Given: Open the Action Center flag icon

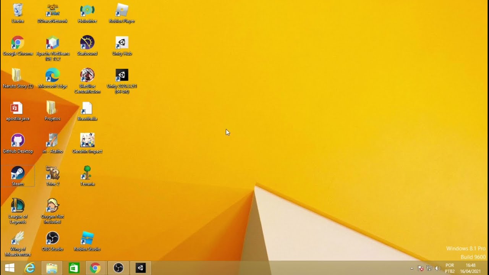Looking at the screenshot, I should [421, 268].
